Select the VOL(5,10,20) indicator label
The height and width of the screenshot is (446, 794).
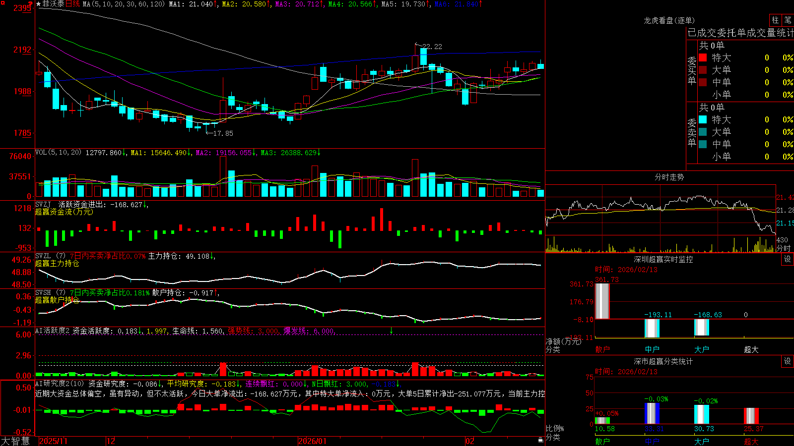[58, 153]
